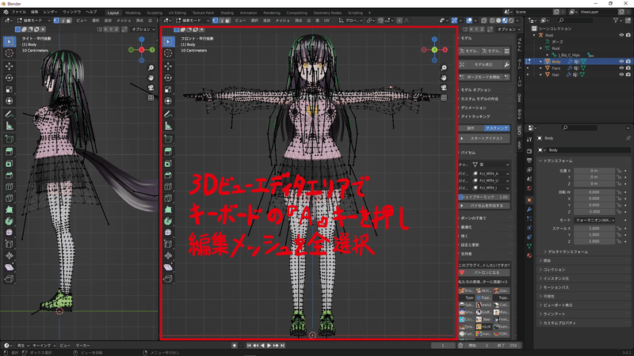Switch to the UV Editing workspace tab
This screenshot has width=634, height=356.
(x=177, y=13)
